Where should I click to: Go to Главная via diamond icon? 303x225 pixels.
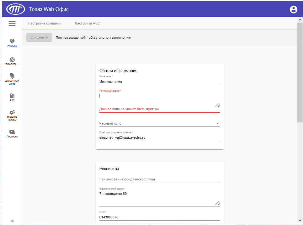pyautogui.click(x=12, y=41)
